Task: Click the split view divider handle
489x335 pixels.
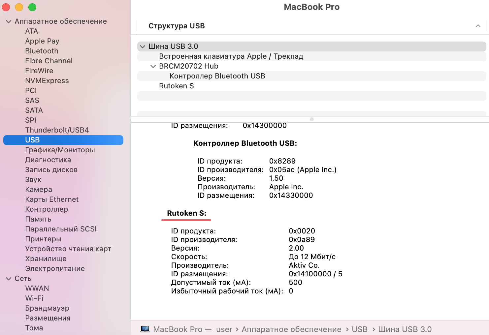Action: (x=312, y=119)
